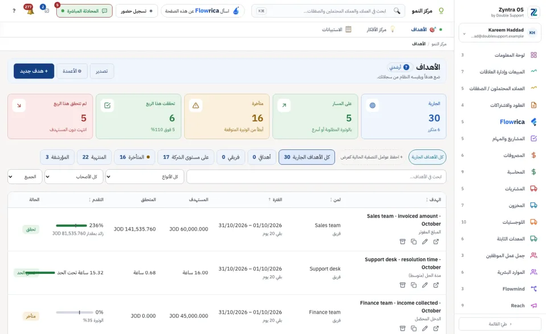Sort table by التقدم column
Viewport: 546px width, 334px height.
coord(96,200)
